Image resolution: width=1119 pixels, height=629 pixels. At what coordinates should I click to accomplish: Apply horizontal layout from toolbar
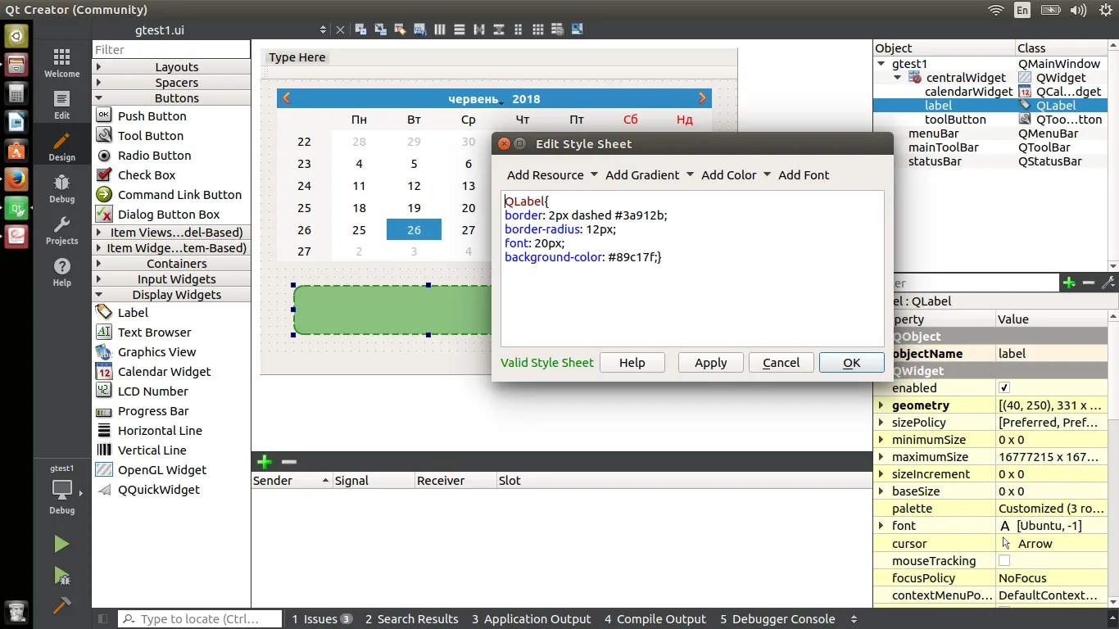coord(440,29)
